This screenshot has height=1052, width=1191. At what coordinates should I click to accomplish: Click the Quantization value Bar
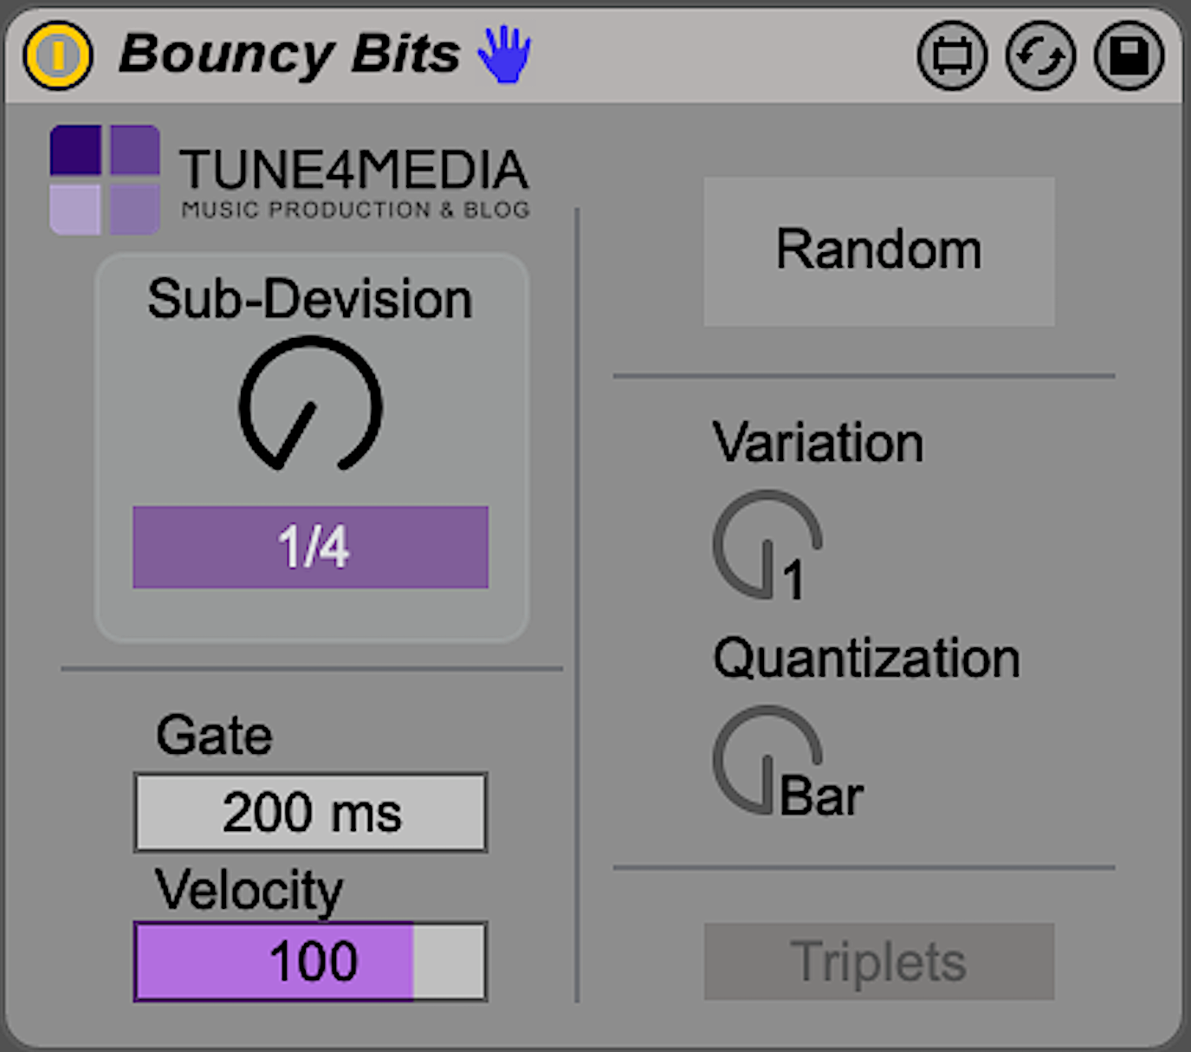(x=821, y=796)
